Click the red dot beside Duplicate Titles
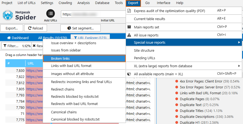The image size is (243, 124). pos(176,111)
